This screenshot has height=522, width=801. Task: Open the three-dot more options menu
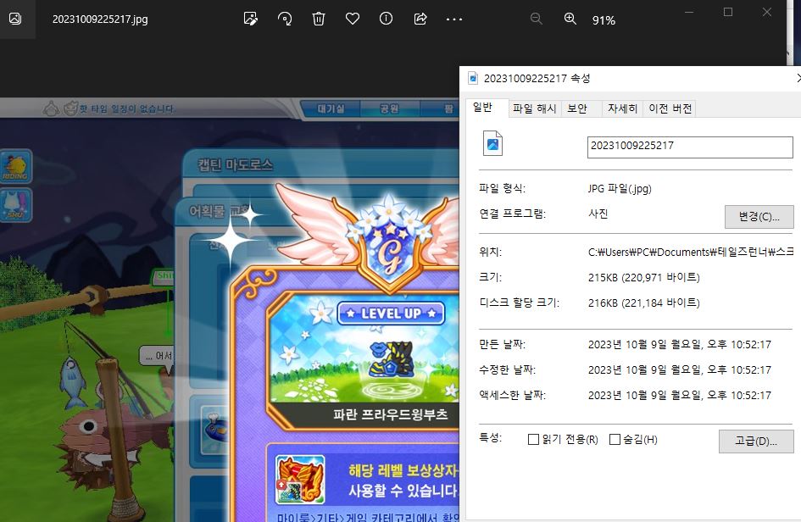[x=454, y=19]
